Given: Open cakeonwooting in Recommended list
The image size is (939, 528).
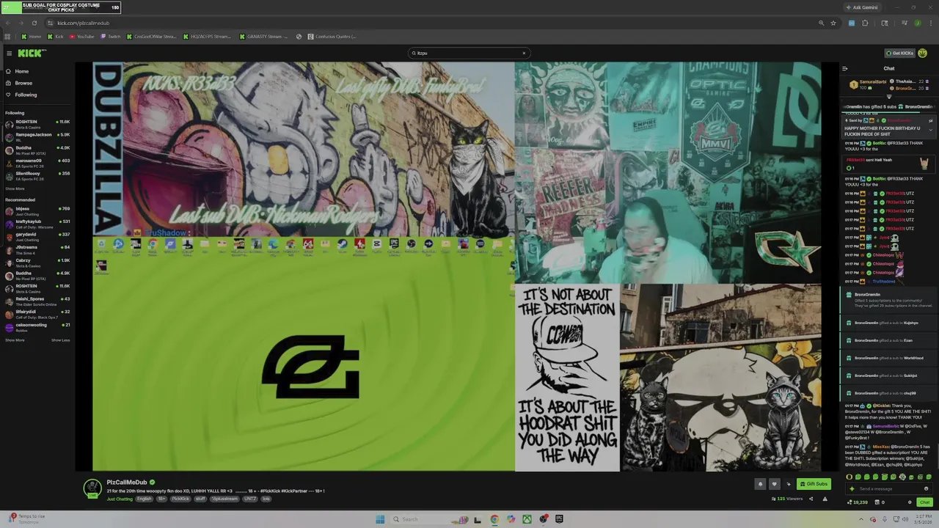Looking at the screenshot, I should 37,327.
